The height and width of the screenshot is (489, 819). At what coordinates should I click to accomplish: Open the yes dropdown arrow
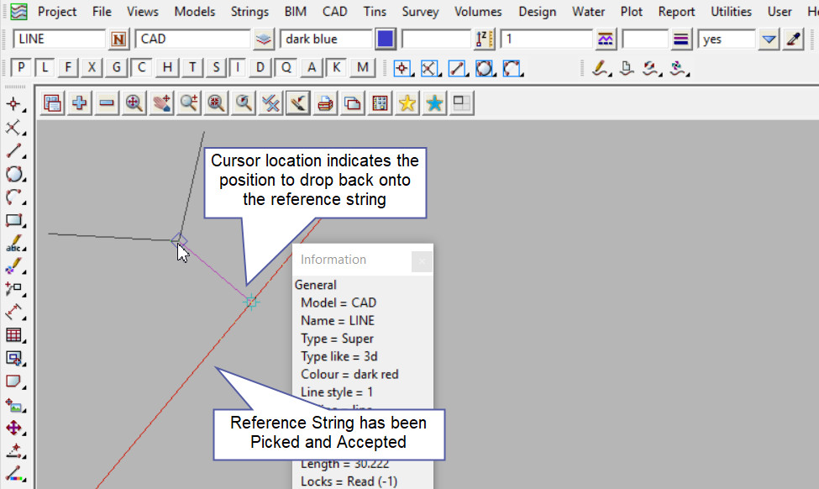[769, 39]
